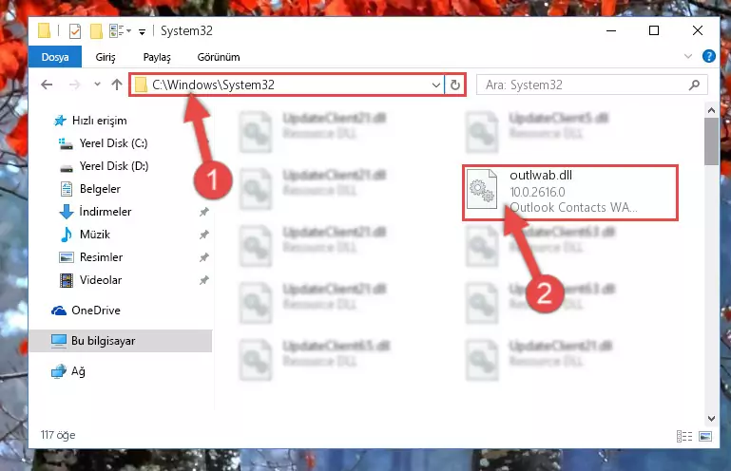Click the New folder quick access icon
Image resolution: width=731 pixels, height=471 pixels.
click(96, 31)
